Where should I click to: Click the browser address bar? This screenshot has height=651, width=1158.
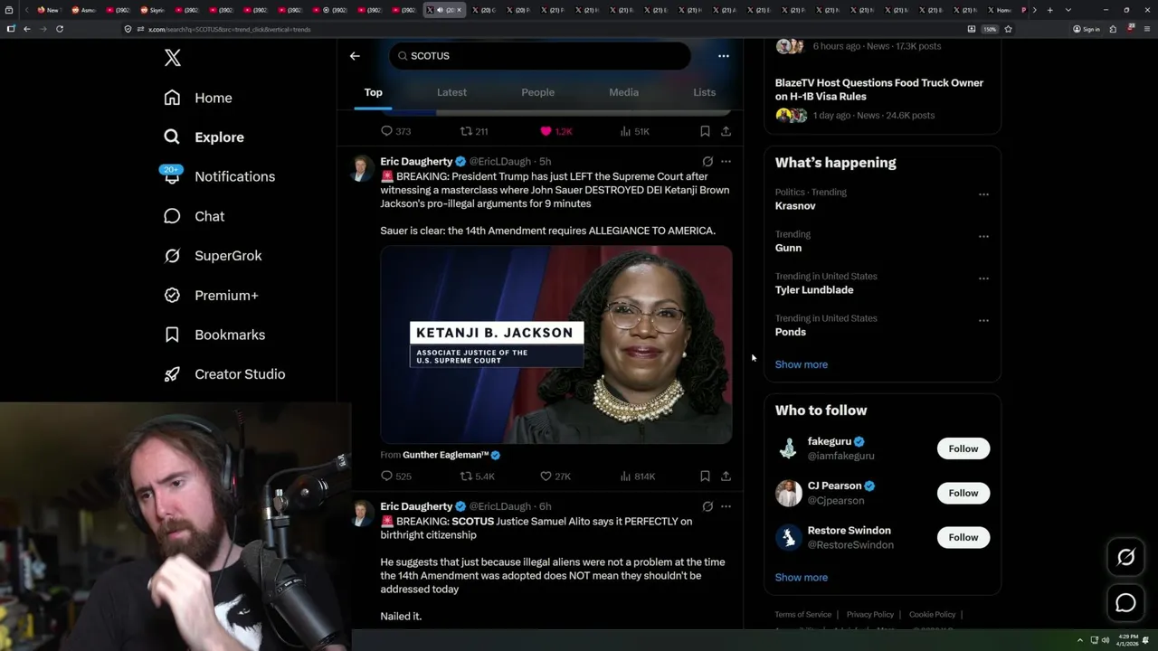pyautogui.click(x=543, y=29)
